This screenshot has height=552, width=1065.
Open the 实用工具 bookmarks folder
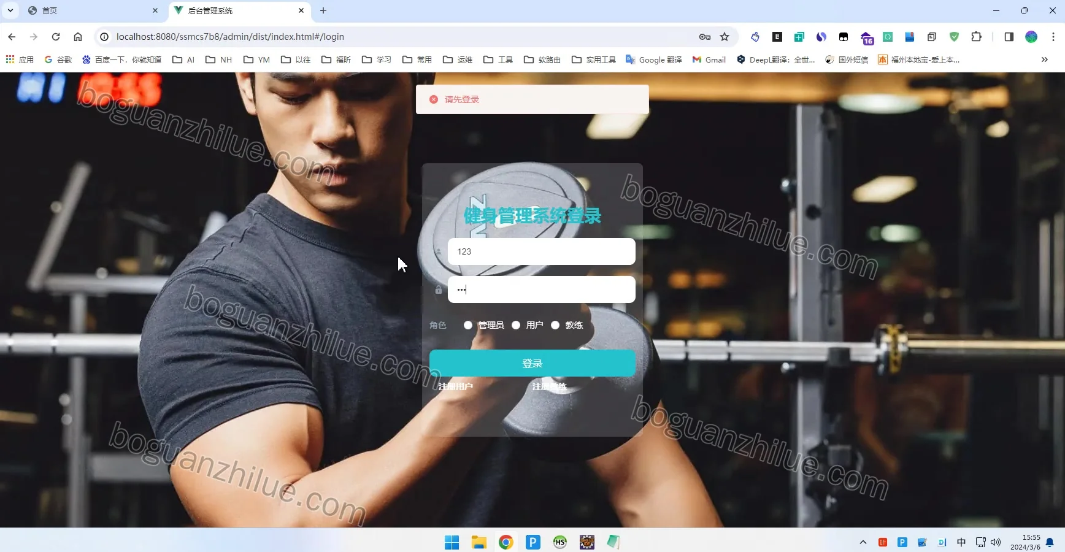pyautogui.click(x=594, y=59)
